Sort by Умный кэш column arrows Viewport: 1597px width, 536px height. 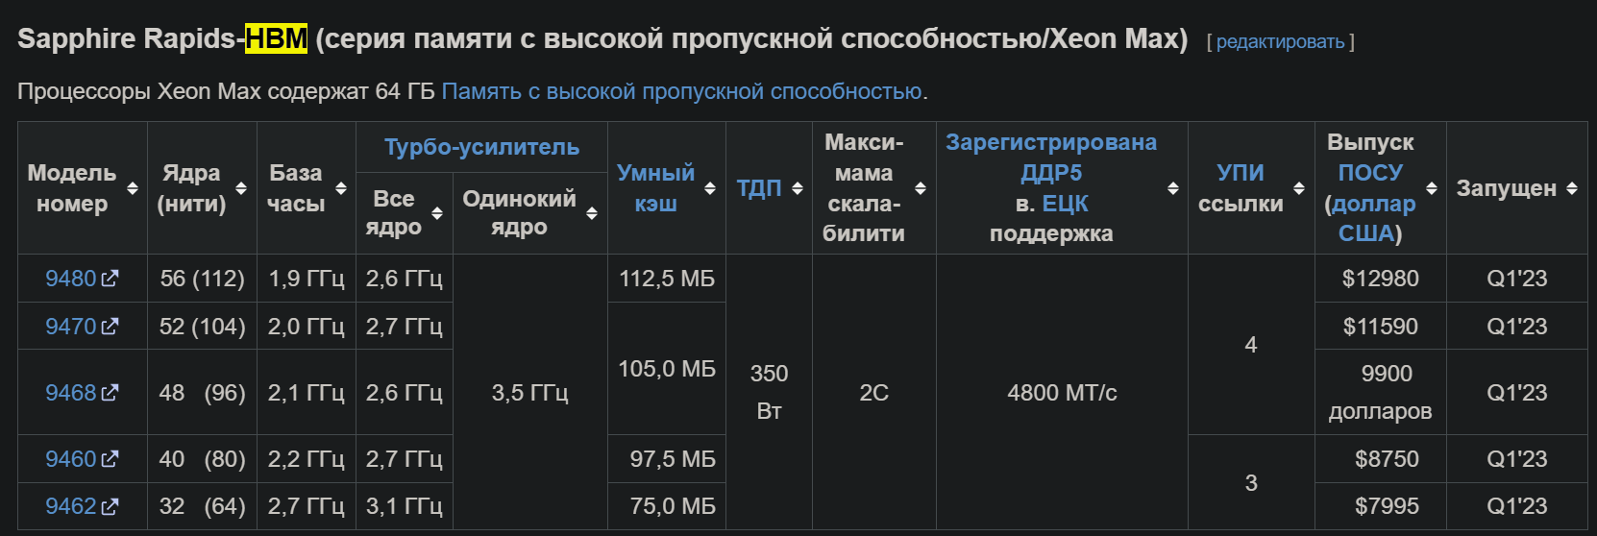[710, 188]
